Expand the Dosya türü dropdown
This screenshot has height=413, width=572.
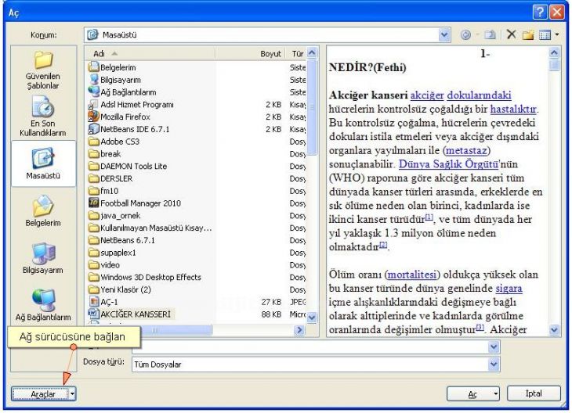point(494,365)
